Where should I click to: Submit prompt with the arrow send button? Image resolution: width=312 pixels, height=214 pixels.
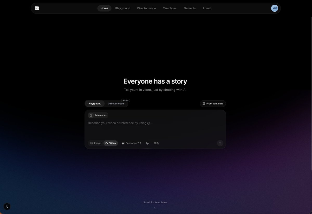coord(220,143)
